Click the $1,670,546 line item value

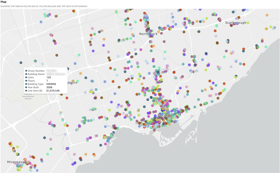point(53,91)
